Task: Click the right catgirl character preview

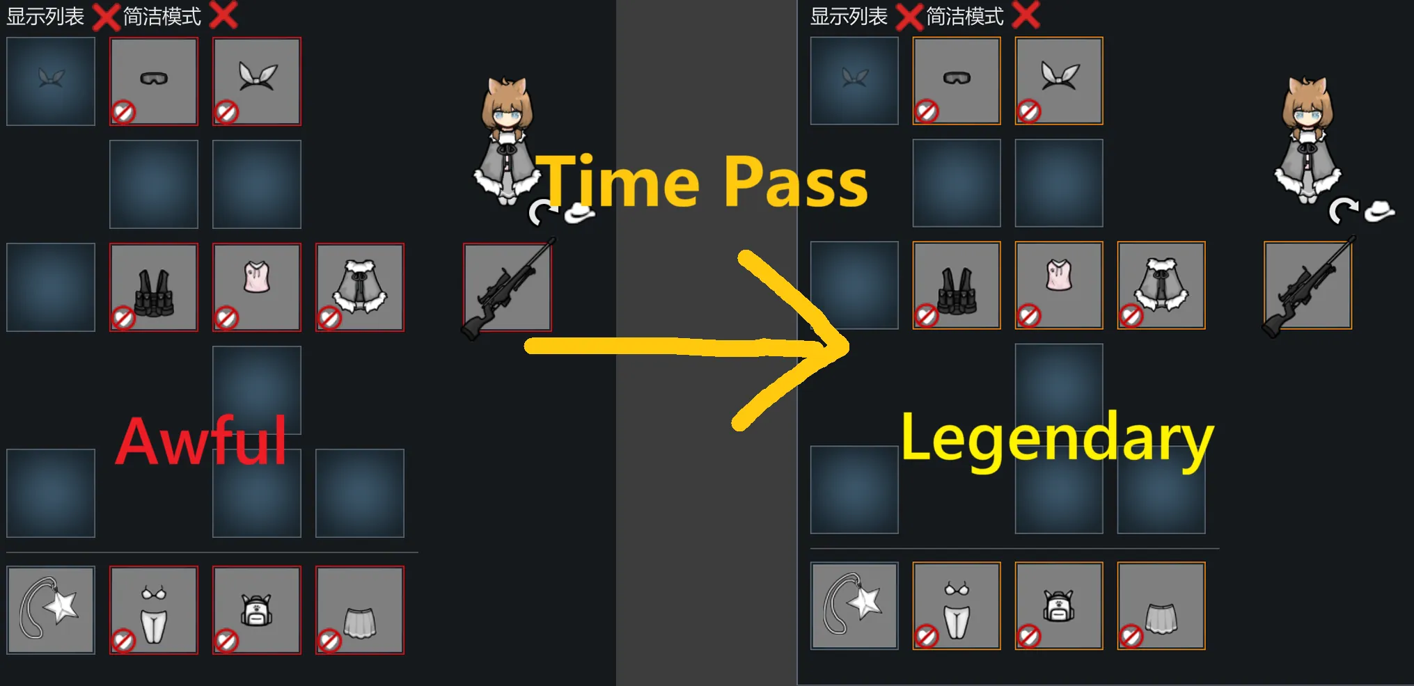Action: (x=1307, y=140)
